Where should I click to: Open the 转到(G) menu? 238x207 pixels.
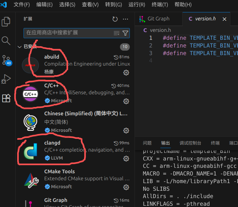[114, 4]
